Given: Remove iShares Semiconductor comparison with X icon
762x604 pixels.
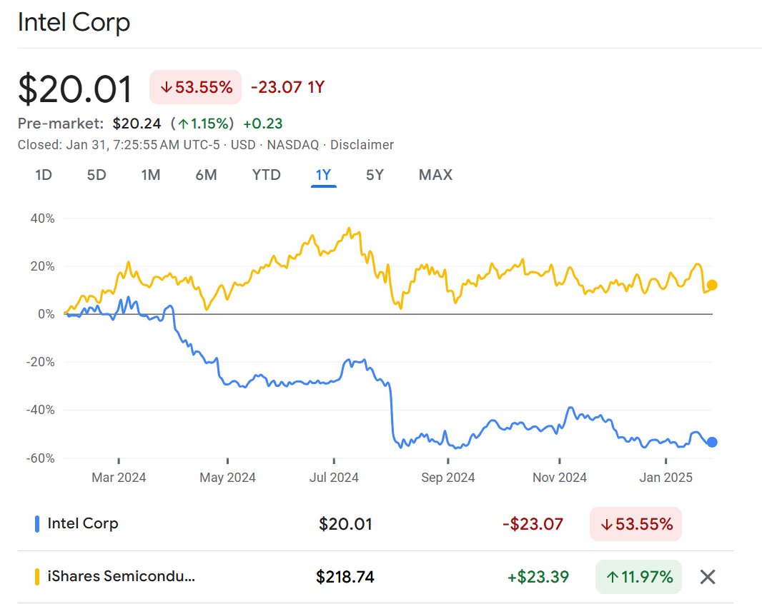Looking at the screenshot, I should [x=707, y=577].
